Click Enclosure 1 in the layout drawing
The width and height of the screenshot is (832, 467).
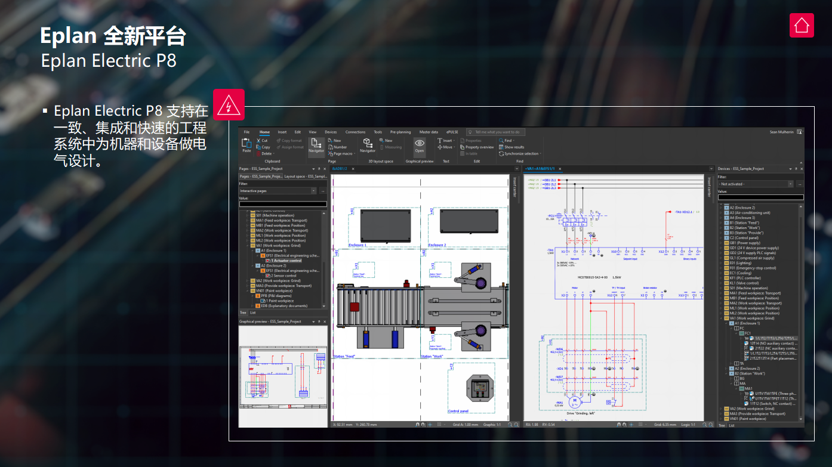357,245
